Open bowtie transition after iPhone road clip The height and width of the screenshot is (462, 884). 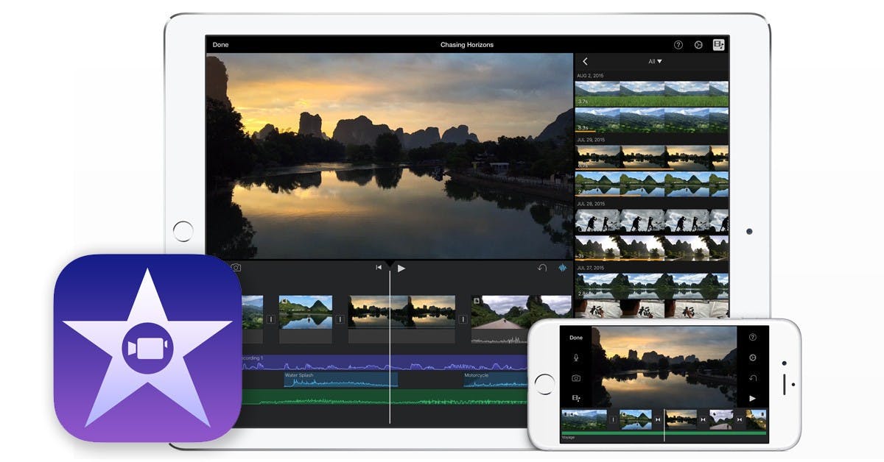(x=739, y=419)
